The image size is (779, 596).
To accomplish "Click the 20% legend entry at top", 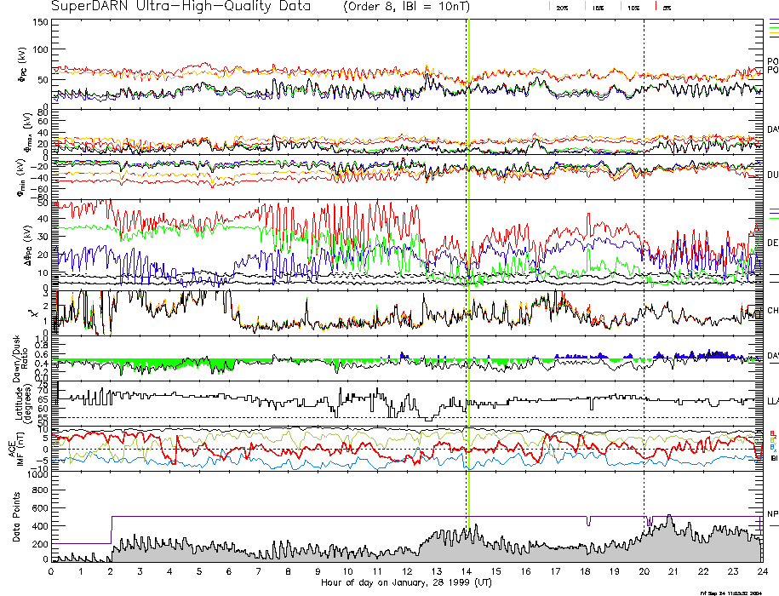I will [x=562, y=7].
